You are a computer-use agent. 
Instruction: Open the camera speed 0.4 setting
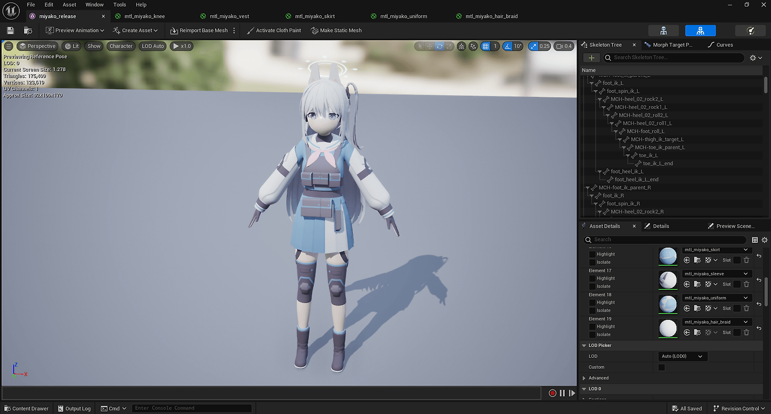pyautogui.click(x=564, y=46)
